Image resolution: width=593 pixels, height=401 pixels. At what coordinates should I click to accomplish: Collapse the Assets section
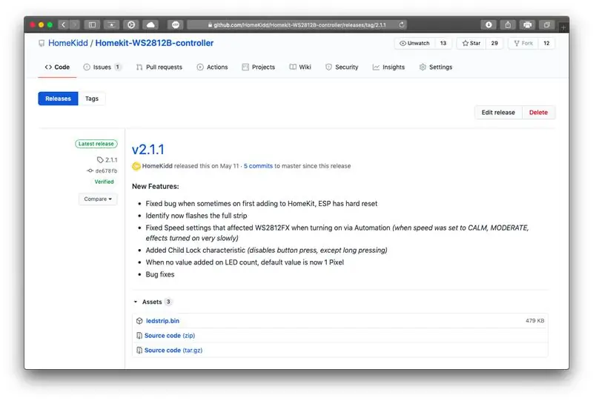coord(153,302)
